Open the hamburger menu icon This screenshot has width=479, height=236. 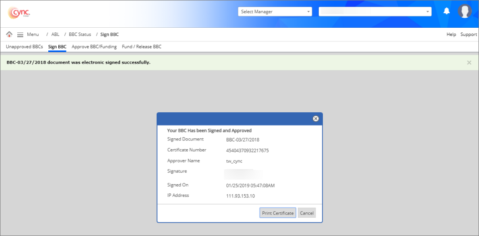[x=20, y=35]
